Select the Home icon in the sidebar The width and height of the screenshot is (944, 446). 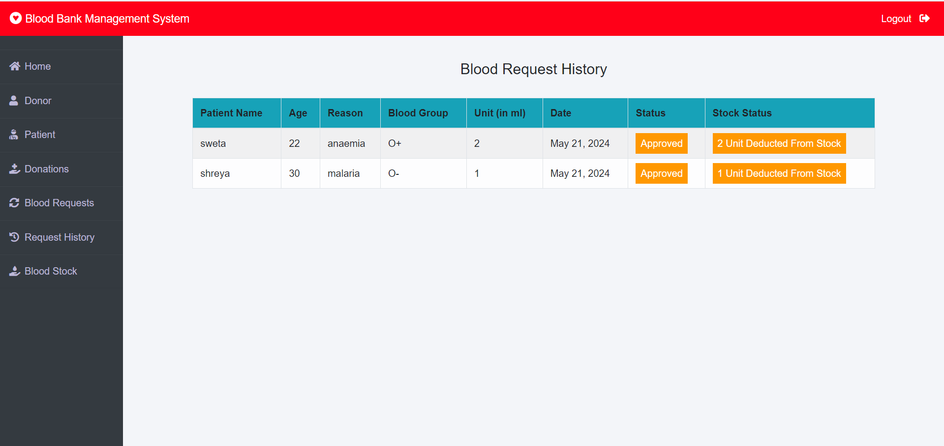click(x=14, y=66)
